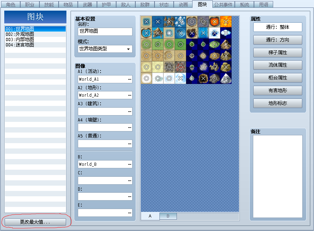
Task: Open image picker for slot C
Action: [x=130, y=181]
